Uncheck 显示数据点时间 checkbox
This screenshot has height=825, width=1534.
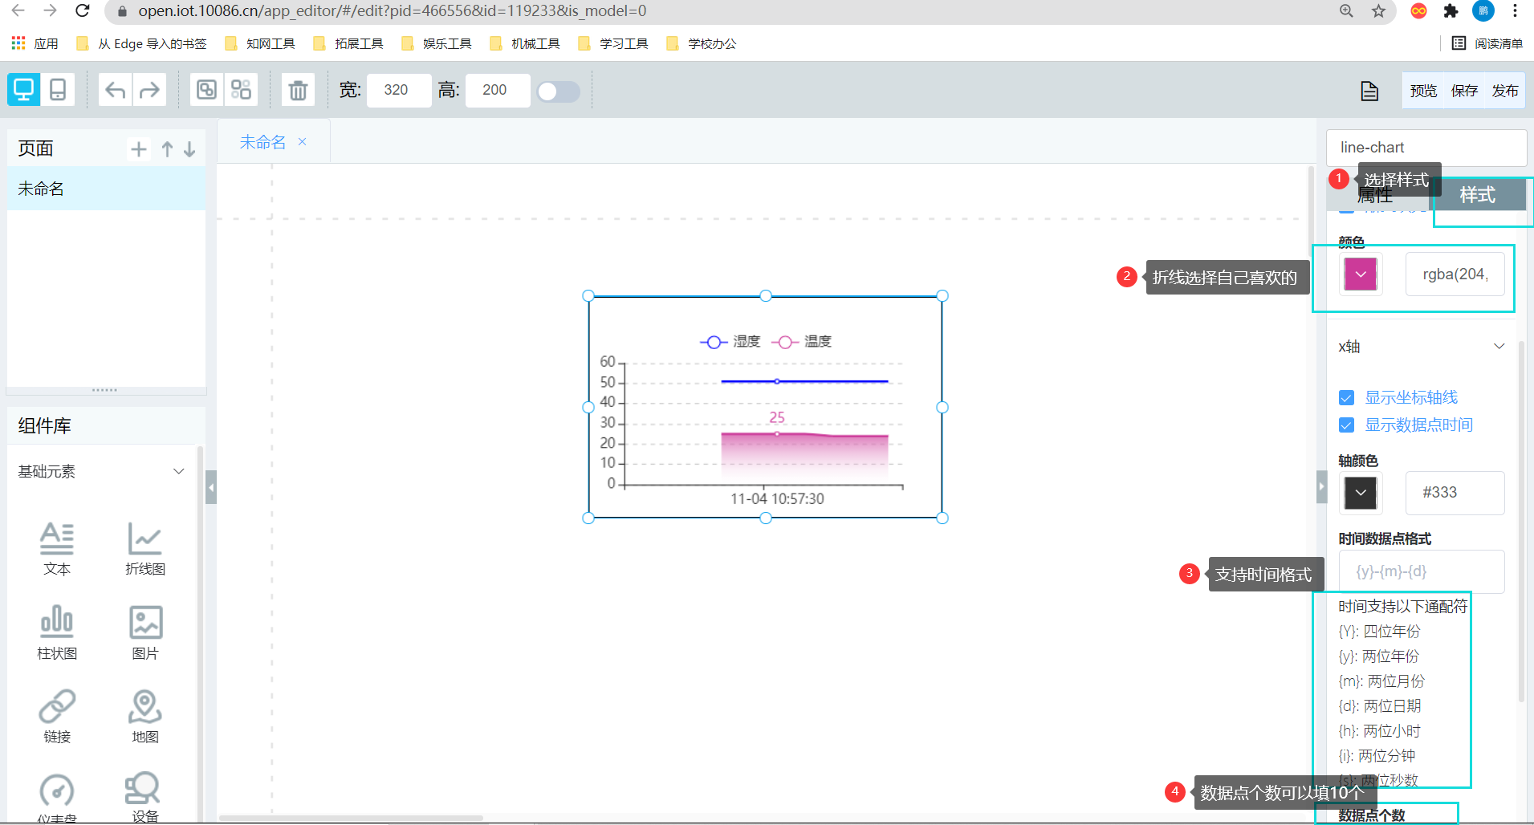pos(1347,425)
